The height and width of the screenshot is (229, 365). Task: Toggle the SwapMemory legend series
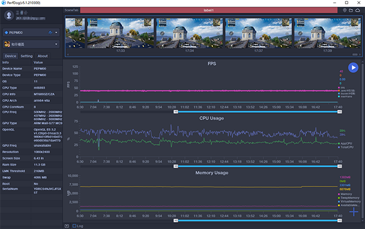349,198
